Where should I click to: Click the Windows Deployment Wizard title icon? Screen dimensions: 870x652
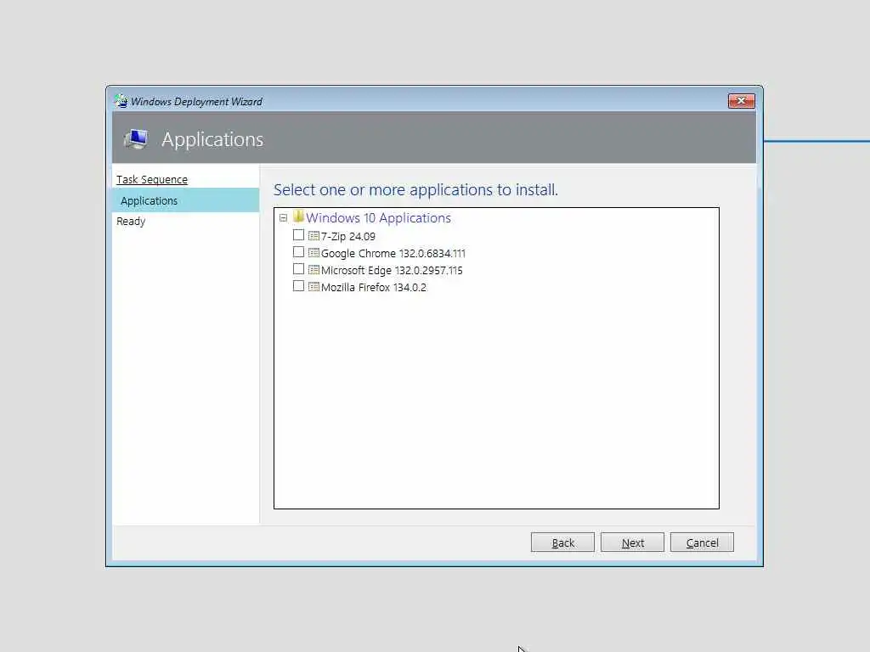(x=121, y=101)
